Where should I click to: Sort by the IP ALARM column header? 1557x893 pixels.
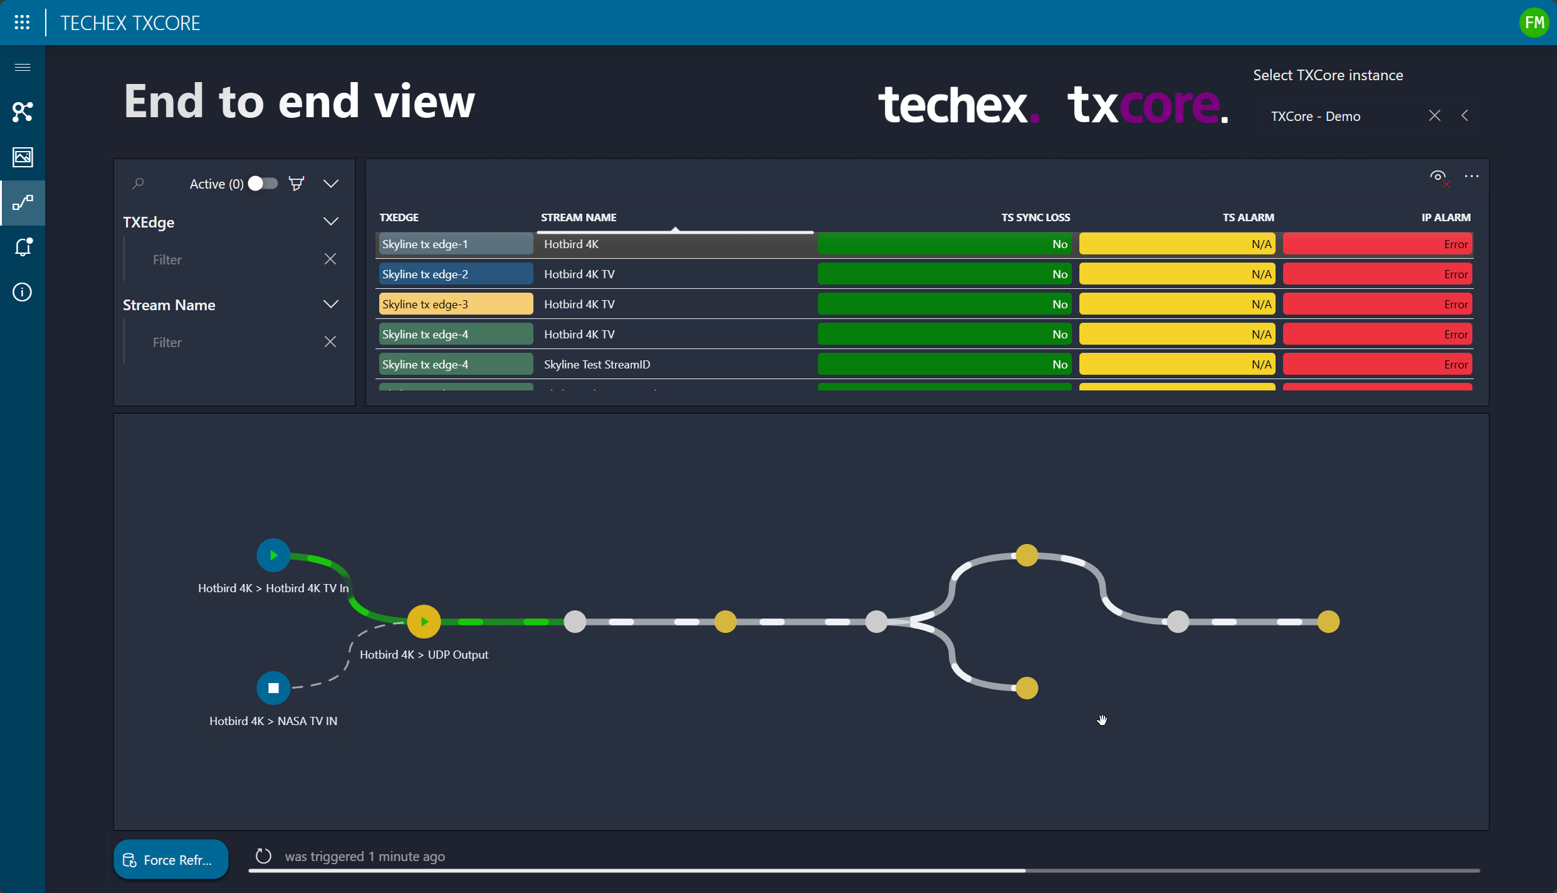pos(1445,217)
